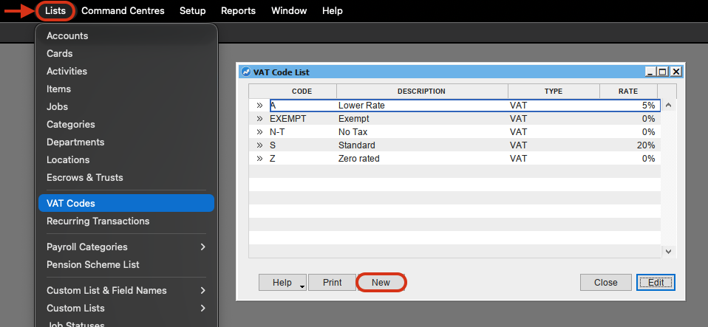Click VAT Code List title bar icon
Screen dimensions: 708x327
click(x=246, y=72)
